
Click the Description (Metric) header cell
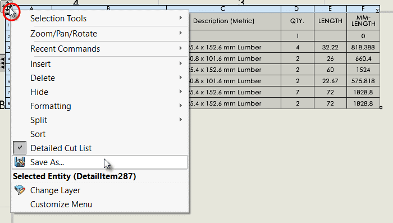235,21
